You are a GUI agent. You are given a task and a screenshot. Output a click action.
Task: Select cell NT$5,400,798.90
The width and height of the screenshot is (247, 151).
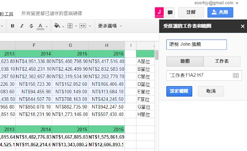click(70, 61)
